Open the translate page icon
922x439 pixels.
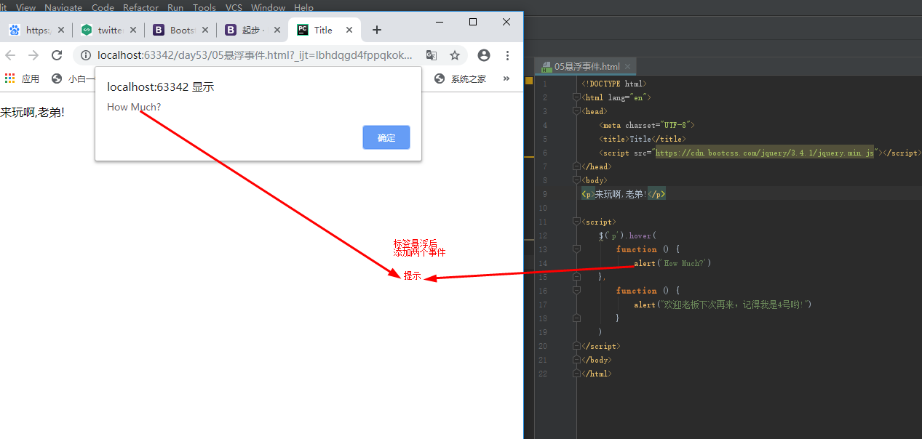(432, 55)
